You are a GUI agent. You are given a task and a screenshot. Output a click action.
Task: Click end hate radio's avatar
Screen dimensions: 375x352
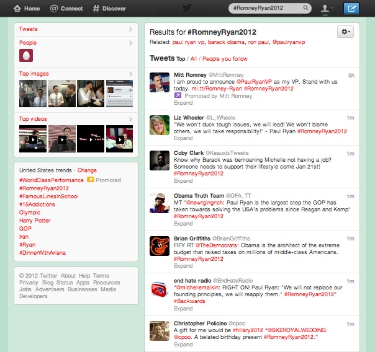tap(160, 289)
